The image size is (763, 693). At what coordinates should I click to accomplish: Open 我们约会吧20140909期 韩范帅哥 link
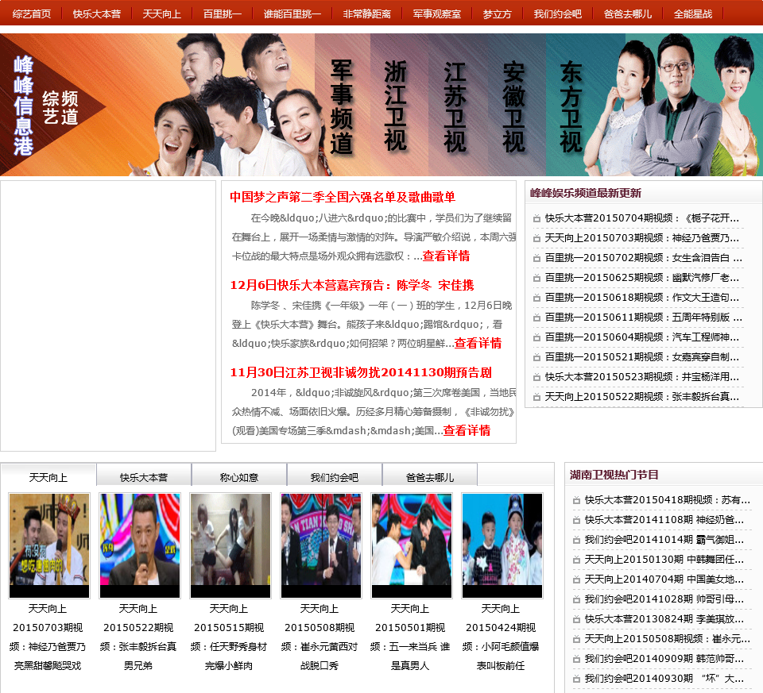664,659
